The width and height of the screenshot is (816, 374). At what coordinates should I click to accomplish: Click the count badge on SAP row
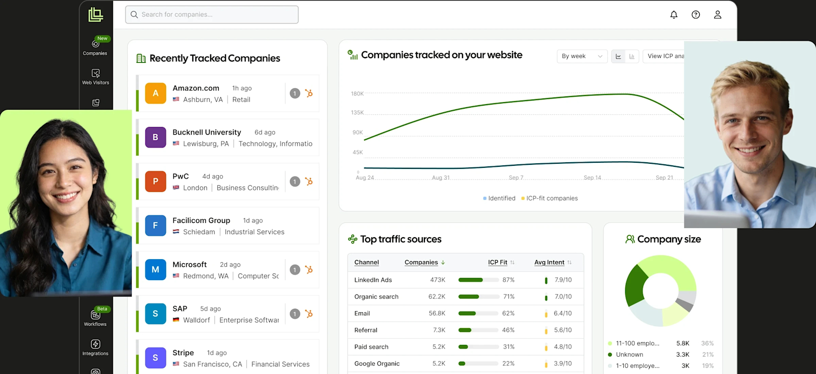pos(295,314)
